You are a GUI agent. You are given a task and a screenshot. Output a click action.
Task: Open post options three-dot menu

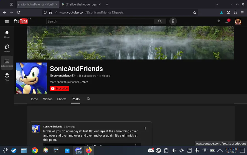(145, 129)
